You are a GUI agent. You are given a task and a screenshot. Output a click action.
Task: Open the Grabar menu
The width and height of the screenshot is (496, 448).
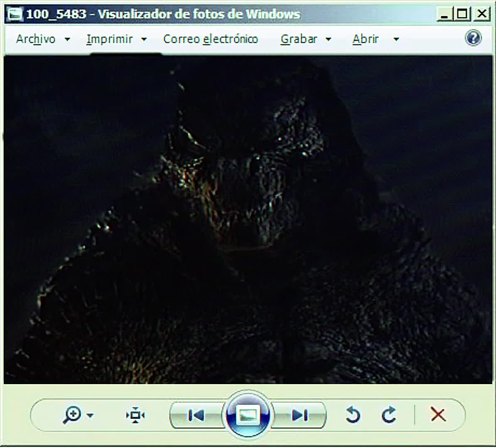pyautogui.click(x=299, y=39)
